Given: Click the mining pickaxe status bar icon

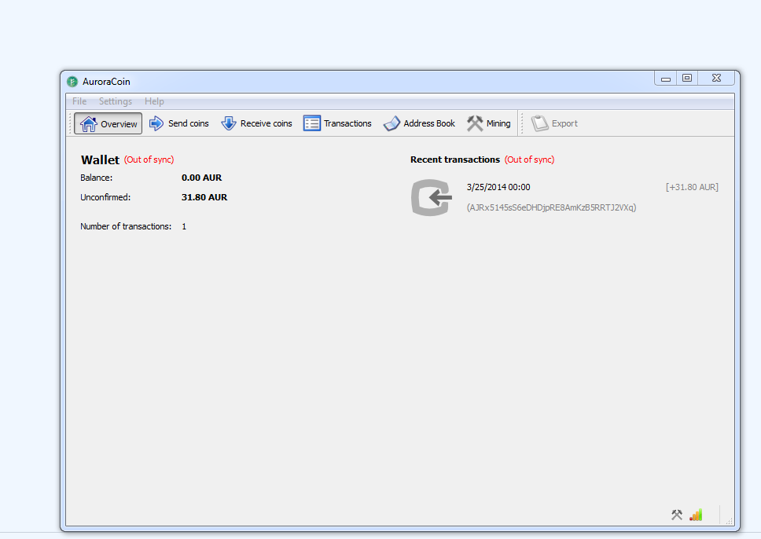Looking at the screenshot, I should pyautogui.click(x=677, y=515).
